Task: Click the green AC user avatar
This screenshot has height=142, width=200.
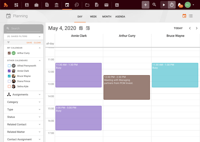Action: (x=187, y=5)
